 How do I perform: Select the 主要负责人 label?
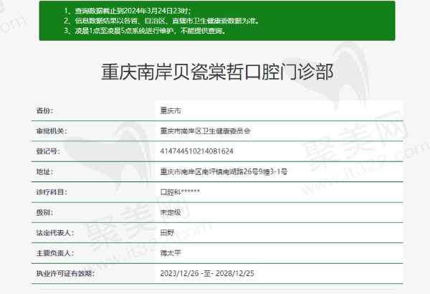pos(55,253)
